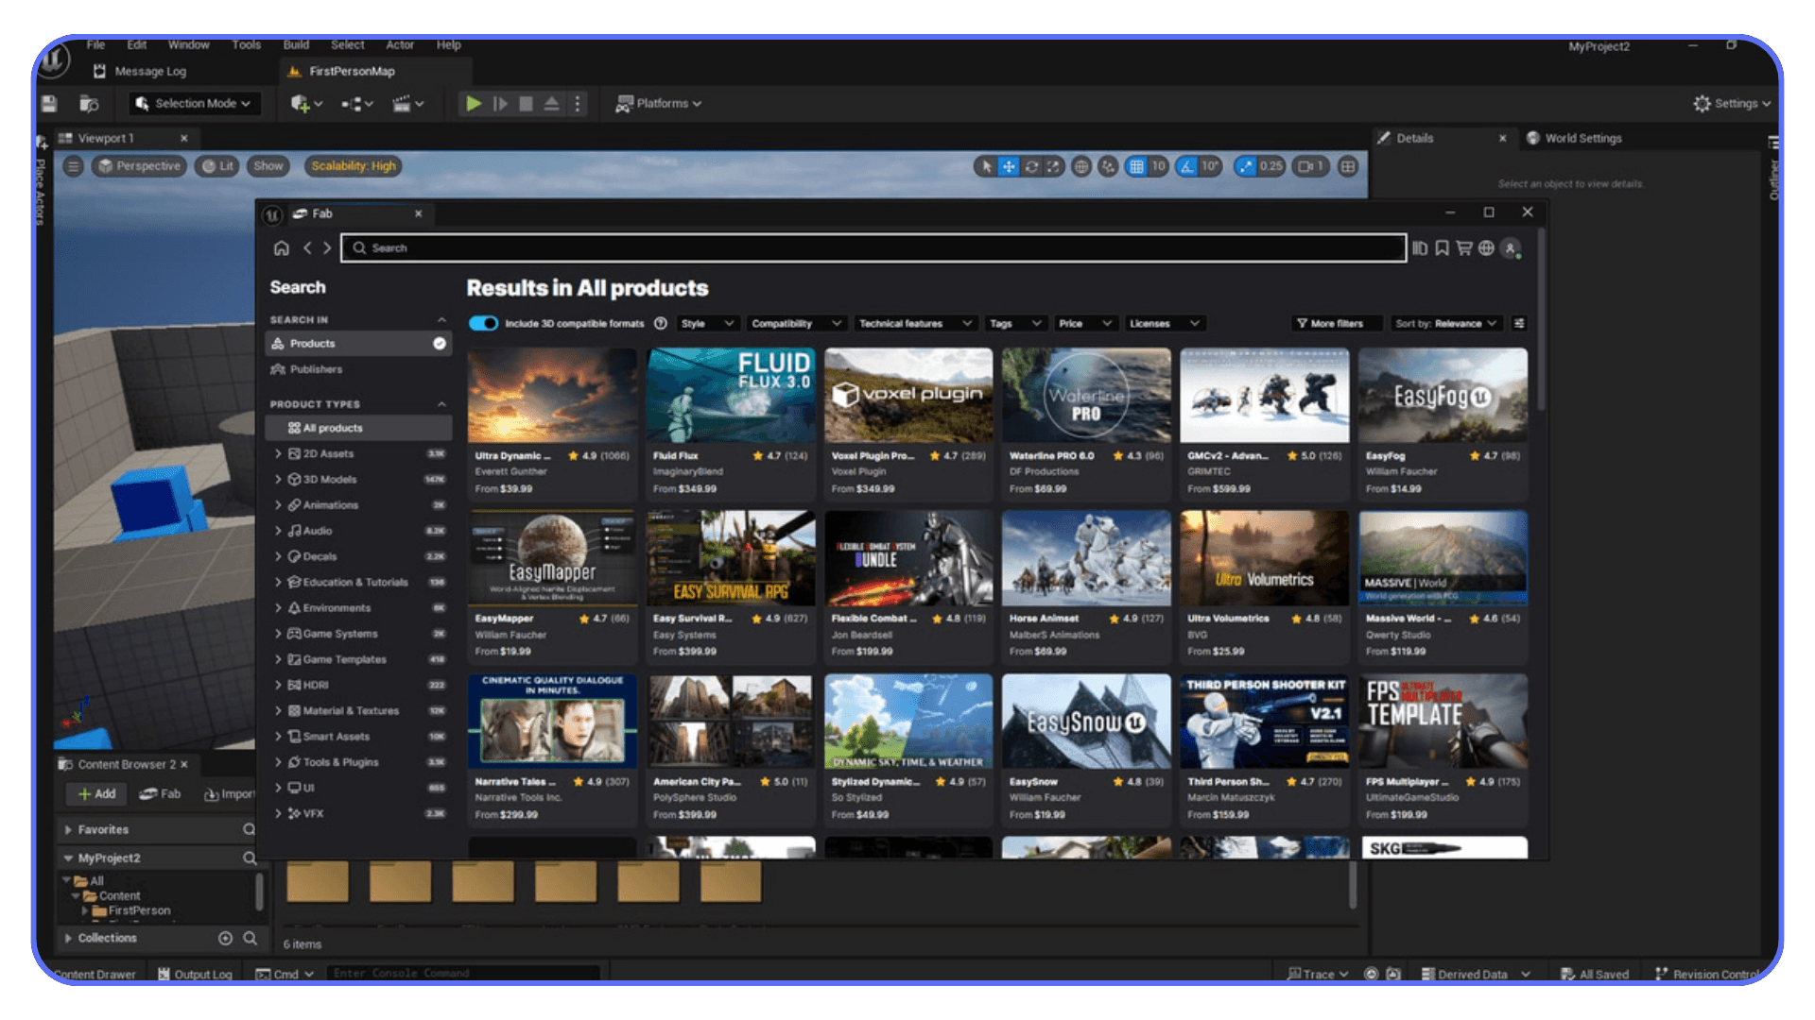The width and height of the screenshot is (1815, 1020).
Task: Click help icon beside 3D compatible formats
Action: [x=661, y=323]
